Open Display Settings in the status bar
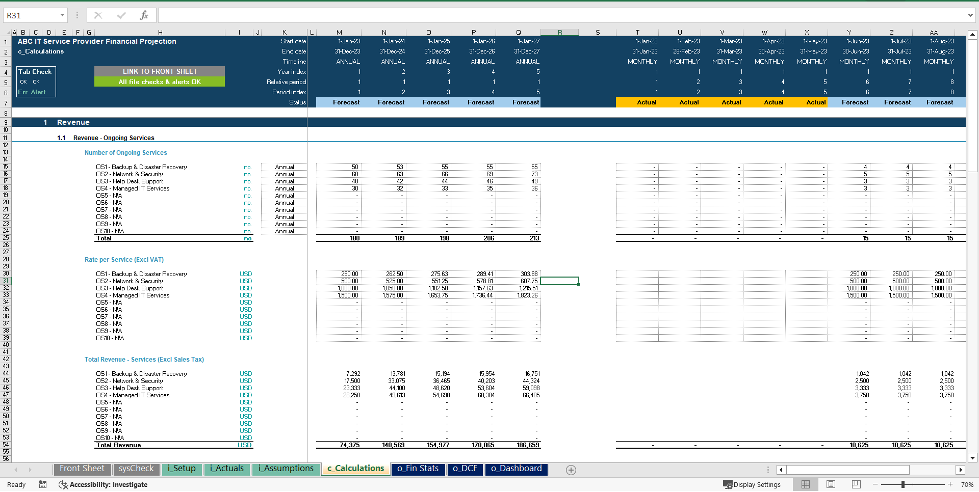979x492 pixels. point(752,484)
